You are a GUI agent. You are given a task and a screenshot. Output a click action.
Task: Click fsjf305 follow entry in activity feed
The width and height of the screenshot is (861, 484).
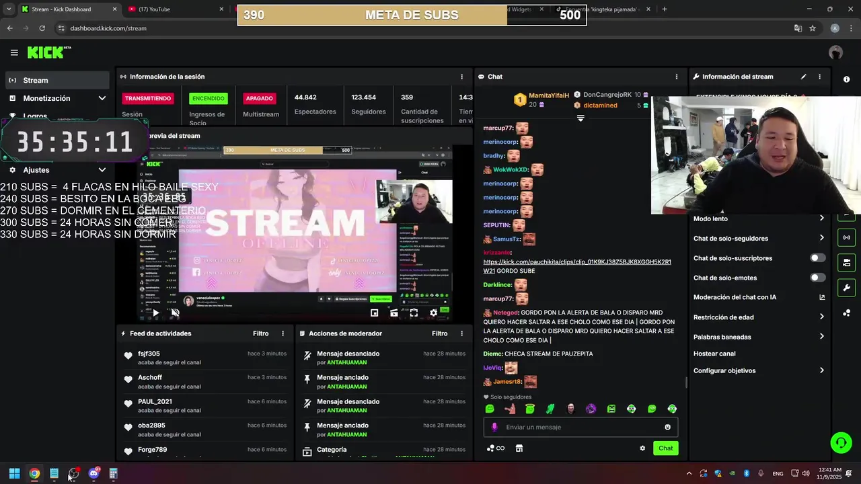[x=206, y=358]
